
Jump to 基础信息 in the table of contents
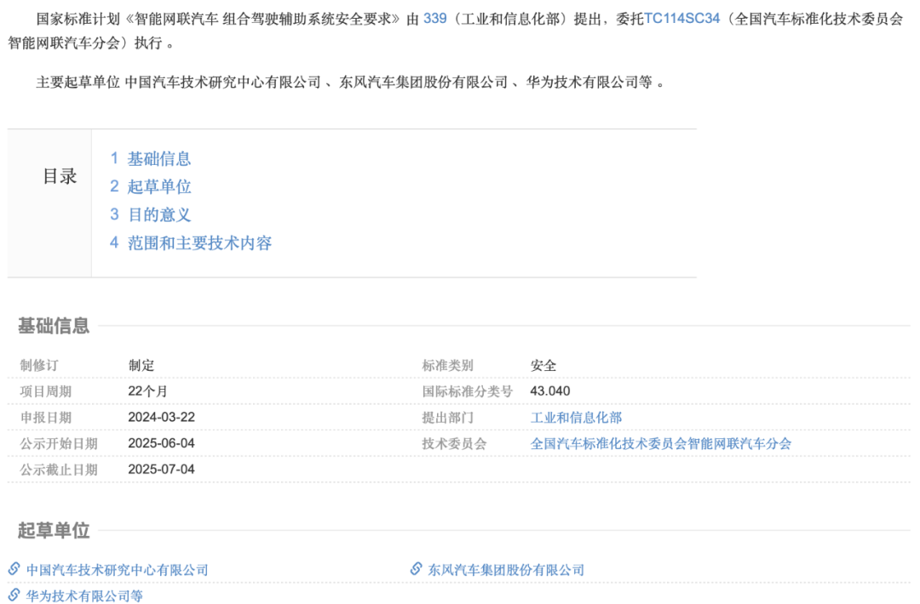click(158, 158)
